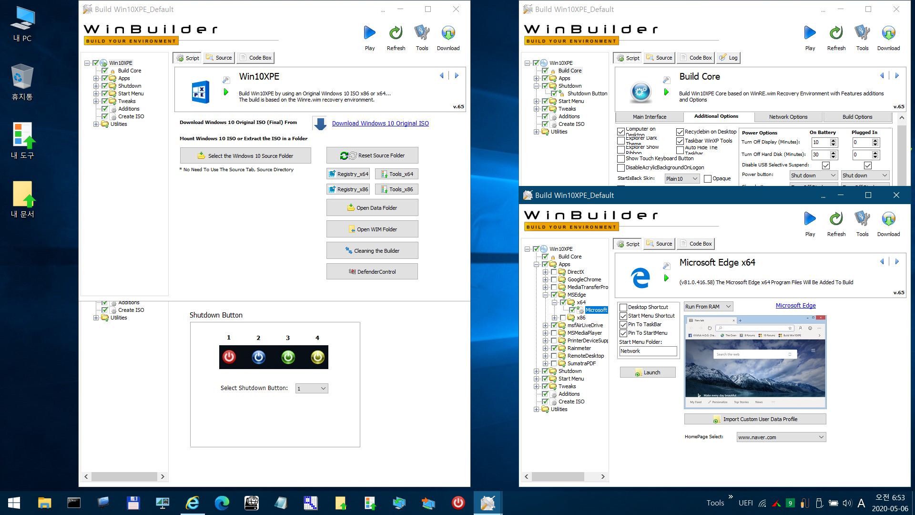Image resolution: width=915 pixels, height=515 pixels.
Task: Click previous script arrow in Microsoft Edge header
Action: 882,261
